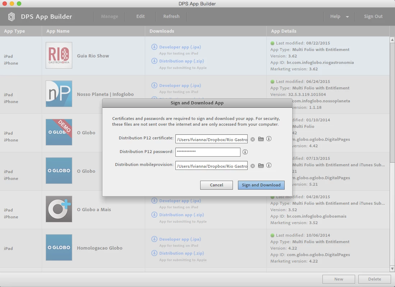Open Nosso Planeta Developer app (.ipa) link
Screen dimensions: 395x287
(180, 85)
